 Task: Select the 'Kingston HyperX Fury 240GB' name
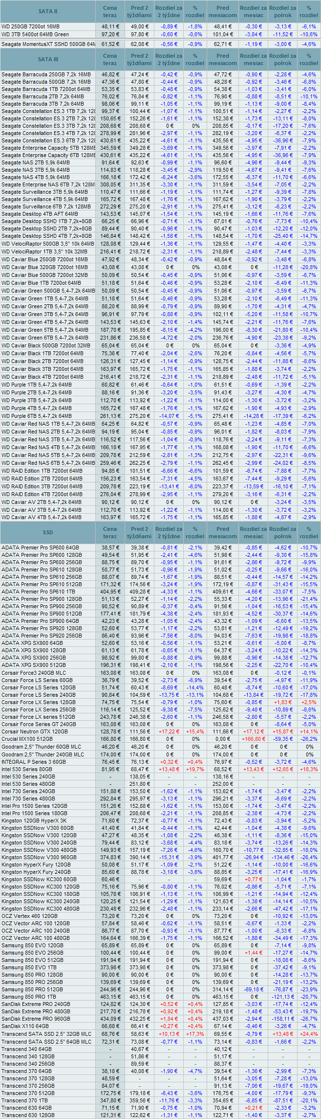point(36,872)
